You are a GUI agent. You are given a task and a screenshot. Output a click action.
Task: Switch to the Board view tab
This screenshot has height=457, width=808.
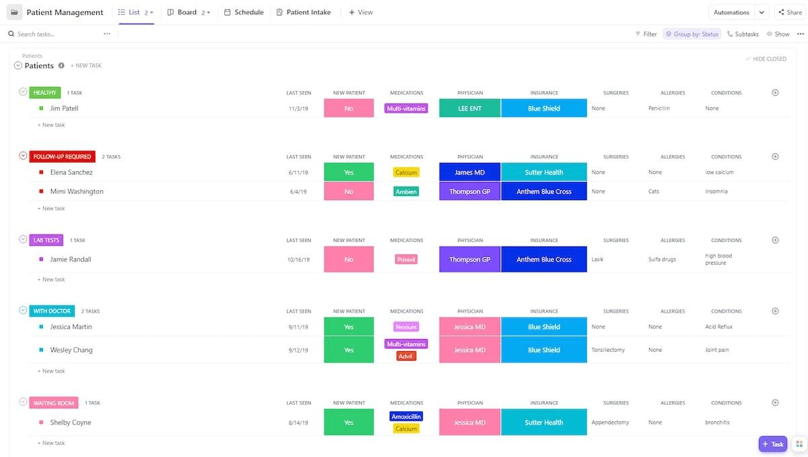click(187, 12)
